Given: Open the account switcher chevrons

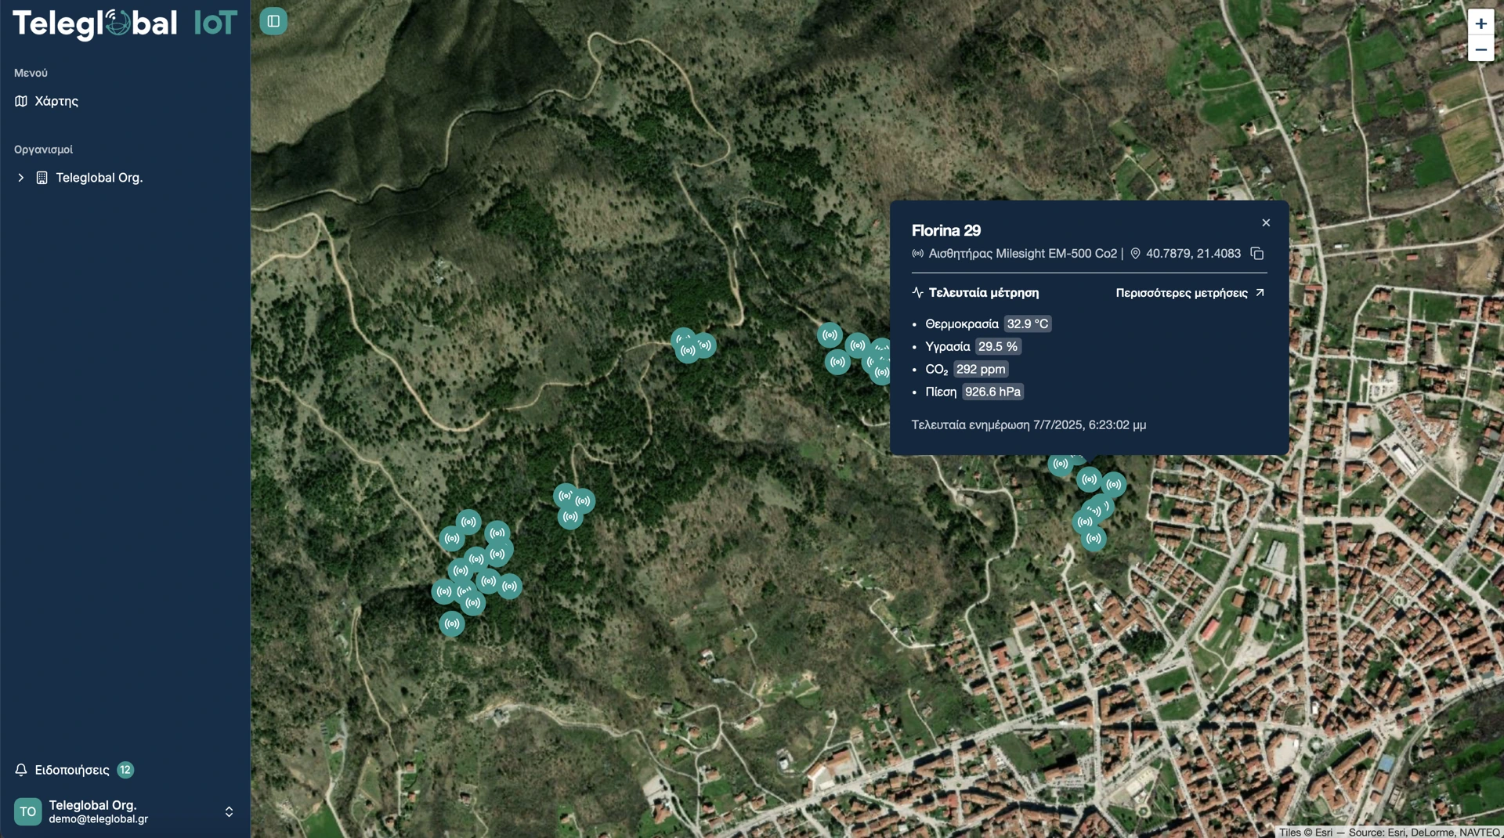Looking at the screenshot, I should pos(229,811).
